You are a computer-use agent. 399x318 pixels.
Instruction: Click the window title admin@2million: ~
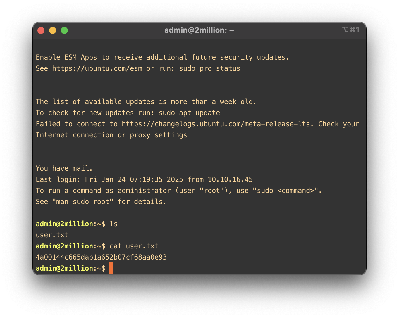pyautogui.click(x=199, y=30)
